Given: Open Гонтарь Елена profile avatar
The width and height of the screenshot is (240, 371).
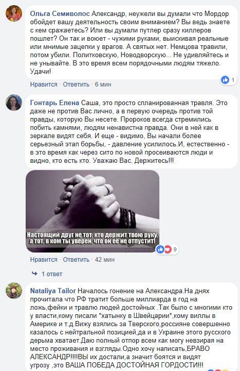Looking at the screenshot, I should tap(14, 103).
